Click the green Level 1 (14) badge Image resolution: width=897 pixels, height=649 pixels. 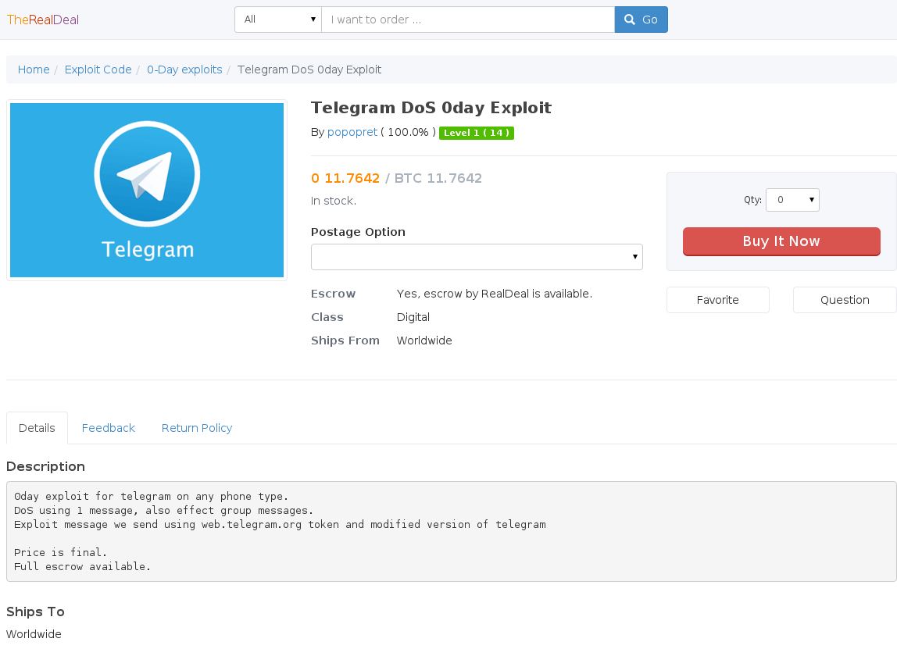pos(477,133)
